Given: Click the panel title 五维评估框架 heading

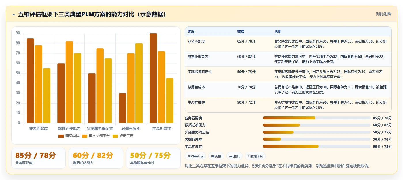Looking at the screenshot, I should click(x=92, y=14).
